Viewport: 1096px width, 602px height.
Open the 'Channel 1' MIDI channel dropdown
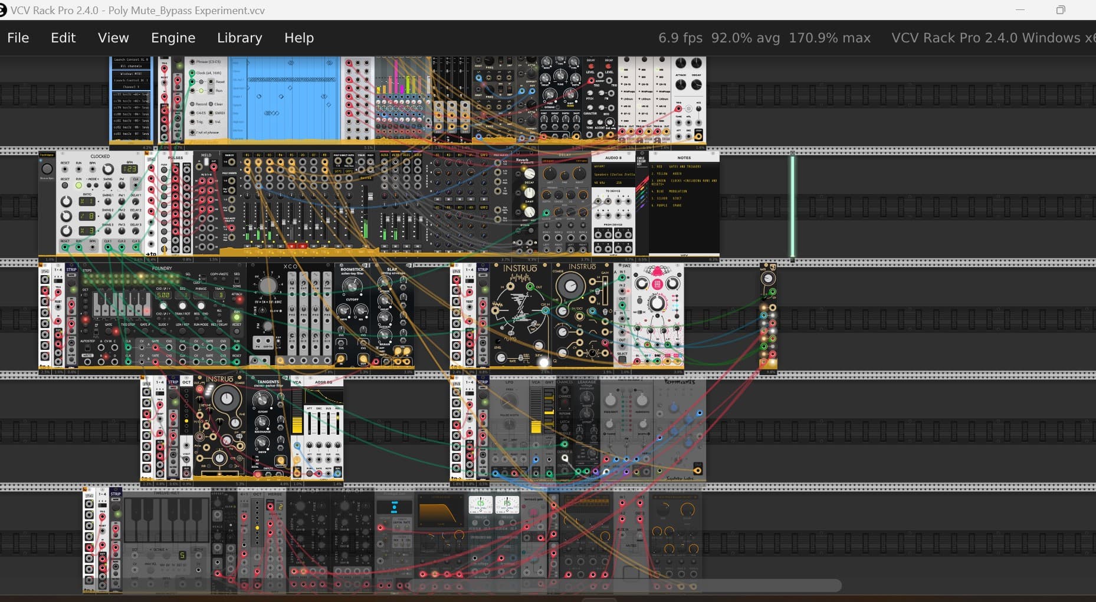(x=131, y=87)
